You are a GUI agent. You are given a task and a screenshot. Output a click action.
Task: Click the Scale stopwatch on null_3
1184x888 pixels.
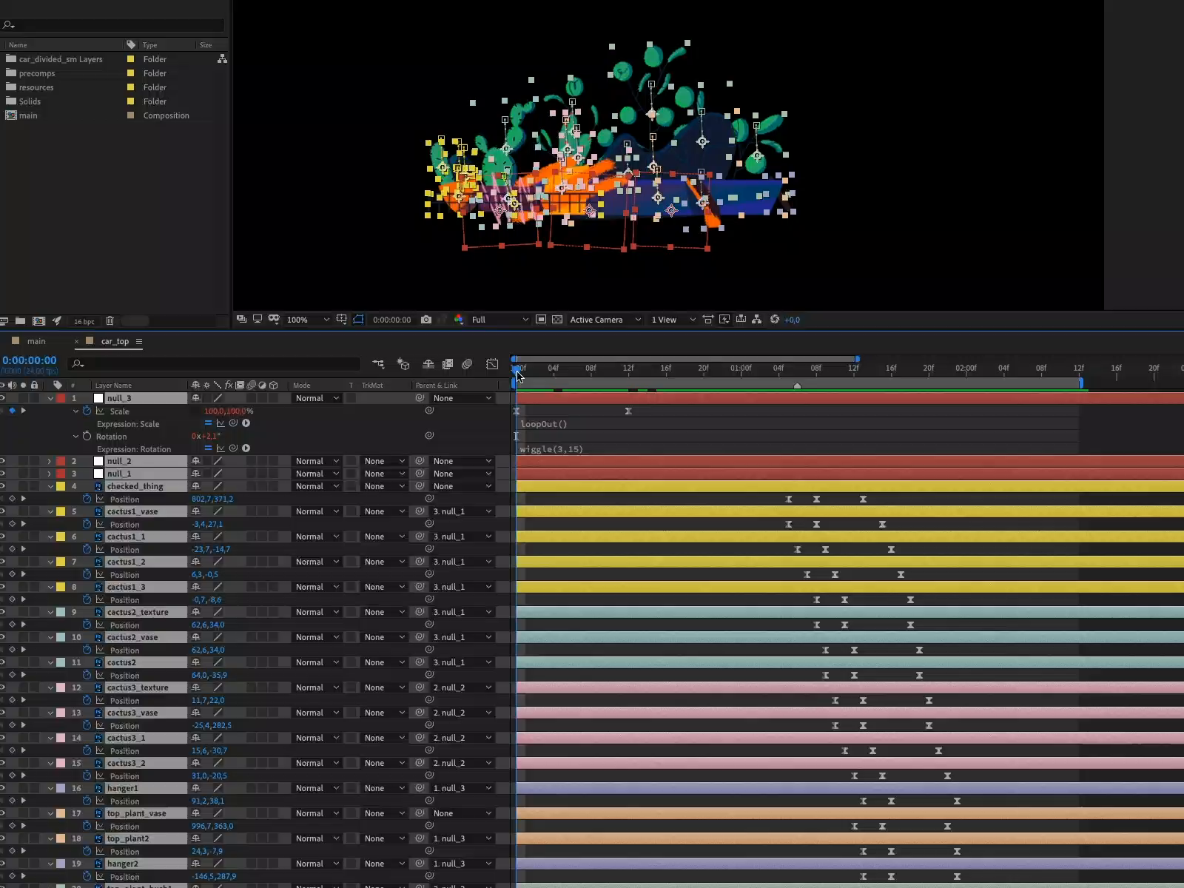tap(87, 411)
